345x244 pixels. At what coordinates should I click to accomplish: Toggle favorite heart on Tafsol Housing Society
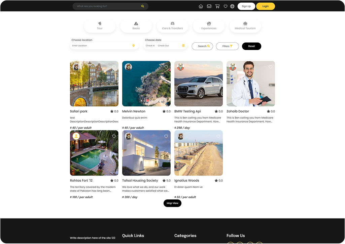tap(166, 136)
